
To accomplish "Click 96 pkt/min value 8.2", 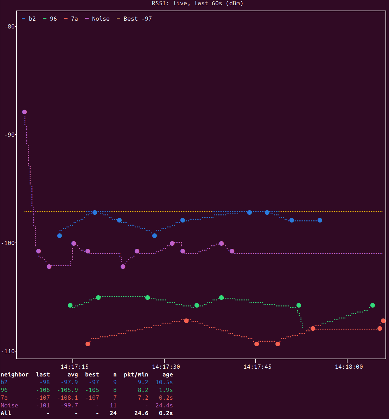I will tap(143, 390).
